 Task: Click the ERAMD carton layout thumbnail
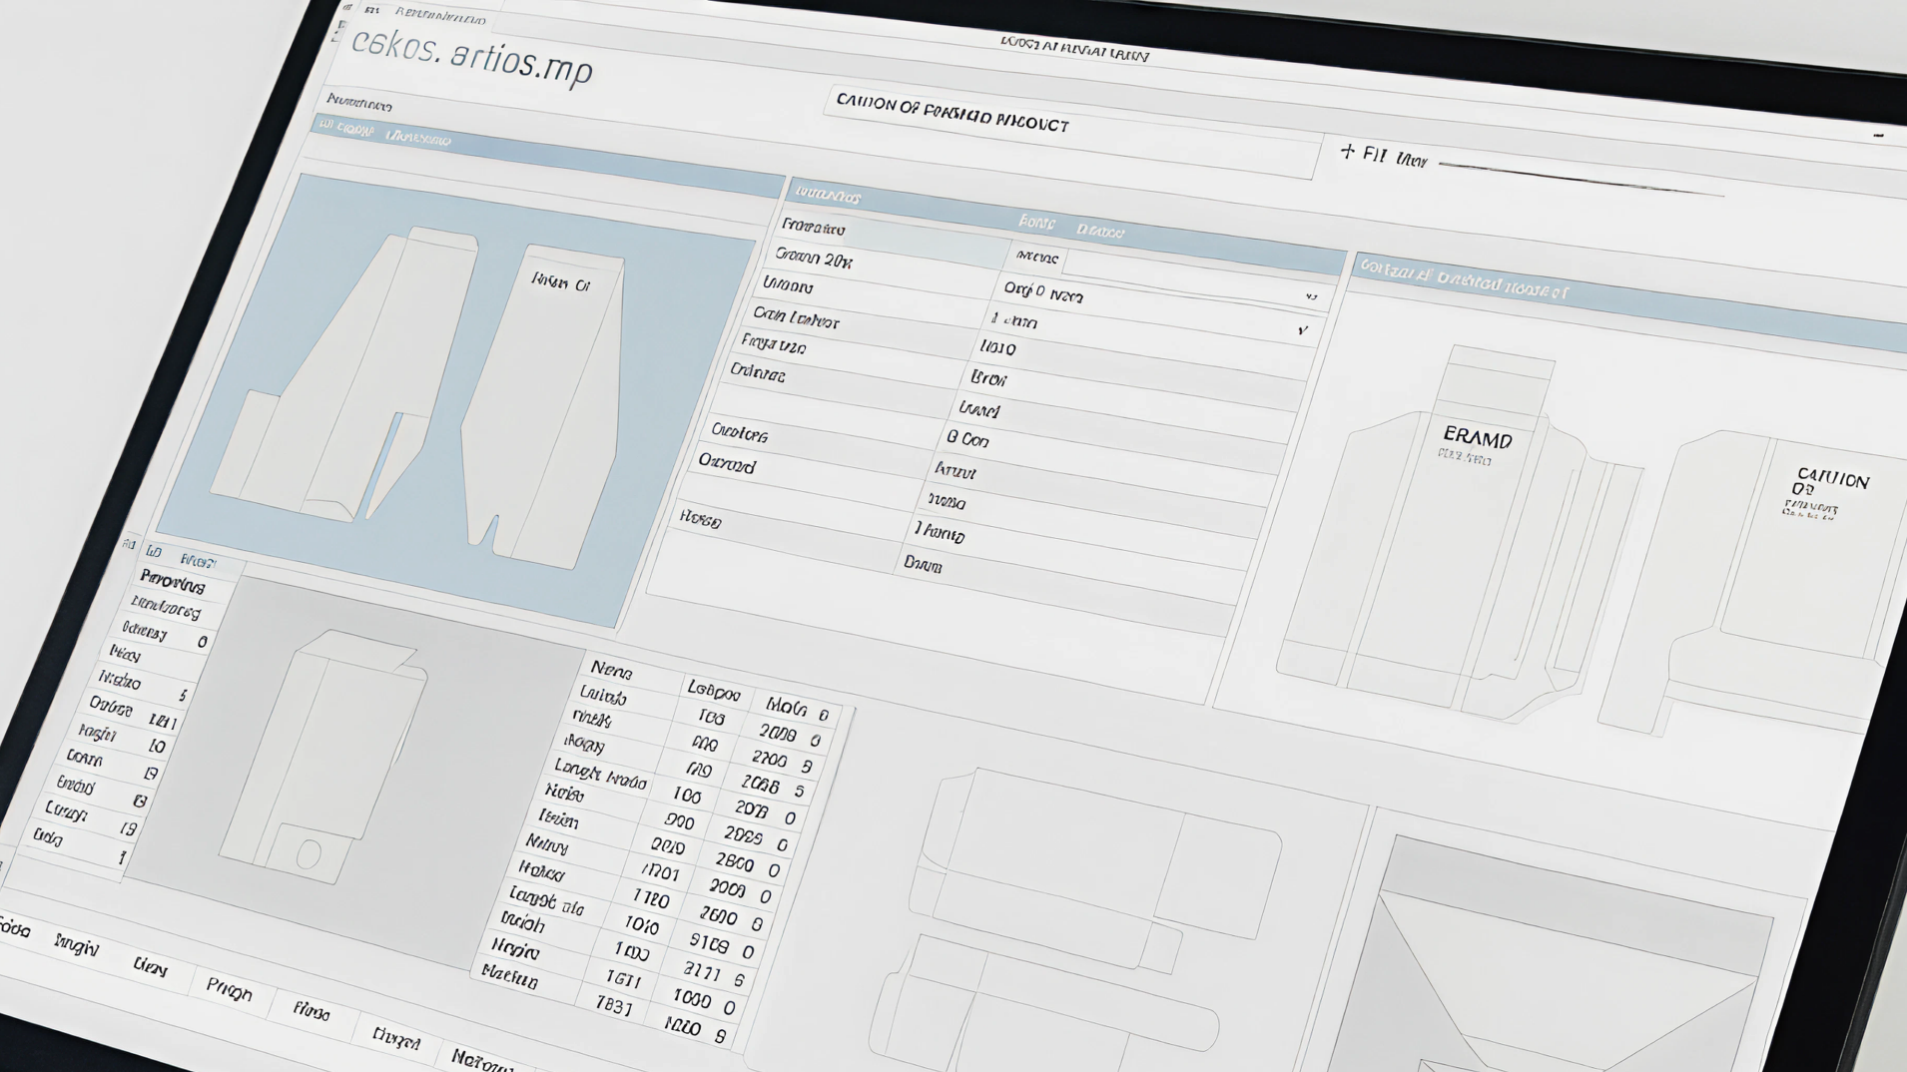click(x=1461, y=534)
